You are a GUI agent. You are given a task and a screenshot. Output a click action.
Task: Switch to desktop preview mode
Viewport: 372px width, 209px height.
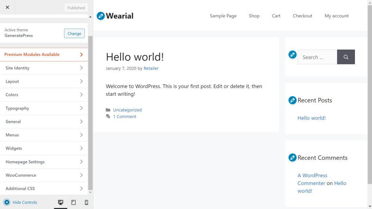[x=61, y=202]
